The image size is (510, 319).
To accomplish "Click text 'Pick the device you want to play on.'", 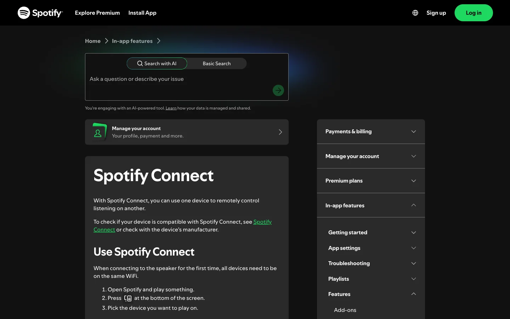I will (153, 308).
